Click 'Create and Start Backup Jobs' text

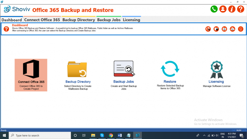click(x=123, y=88)
